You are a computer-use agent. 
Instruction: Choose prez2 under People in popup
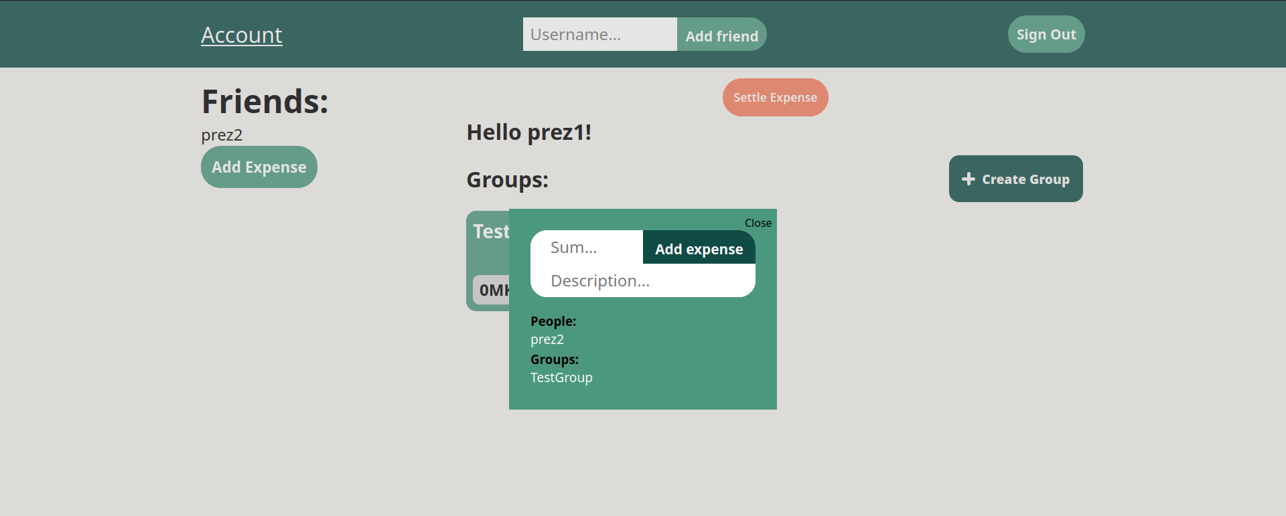[x=547, y=339]
